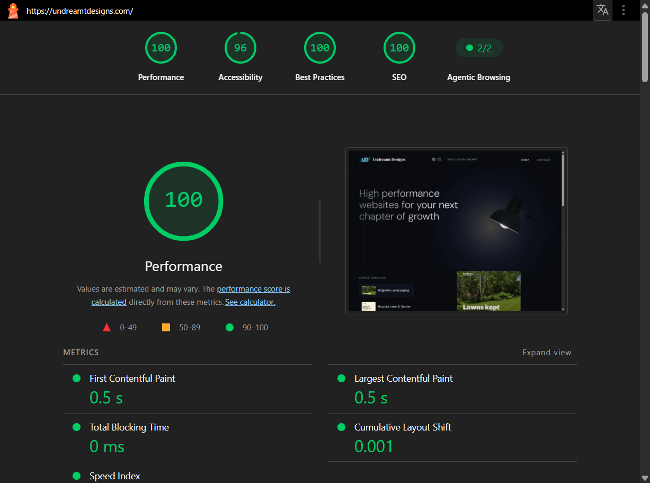650x483 pixels.
Task: Click the METRICS section heading
Action: (x=81, y=353)
